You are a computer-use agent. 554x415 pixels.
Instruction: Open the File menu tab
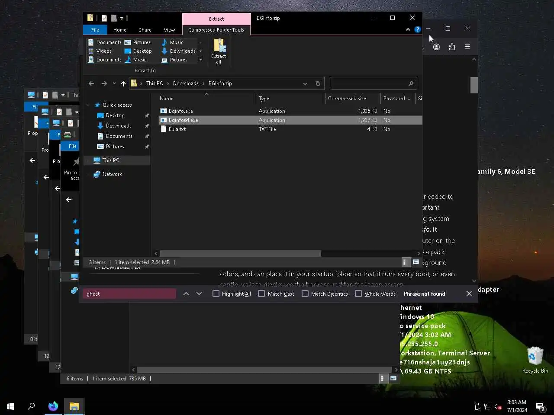pyautogui.click(x=95, y=30)
